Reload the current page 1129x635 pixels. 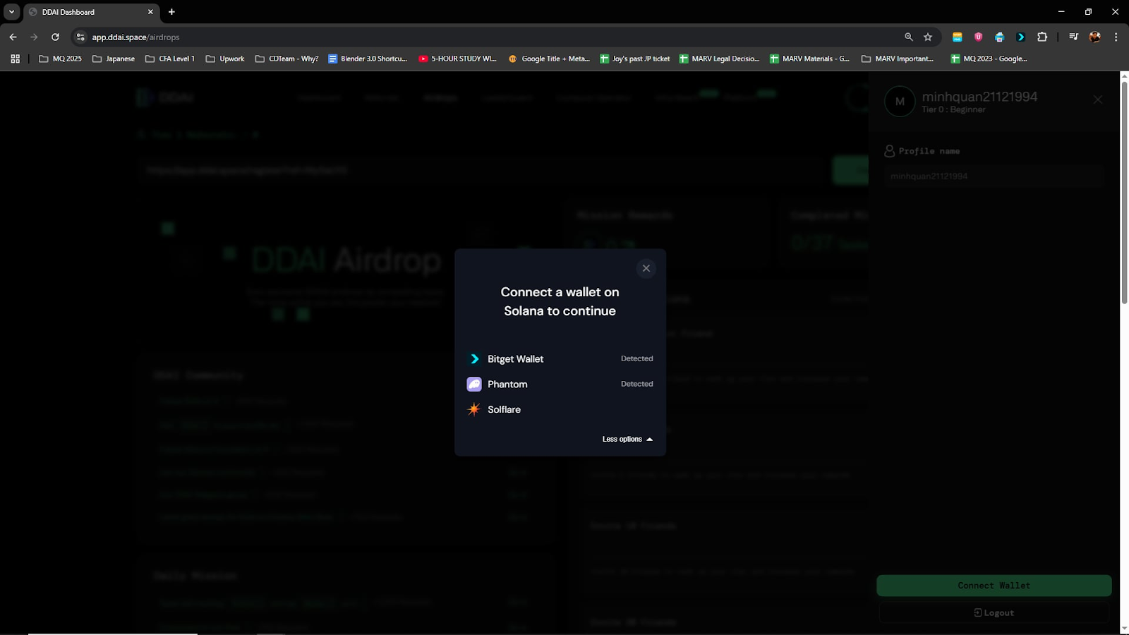(x=55, y=37)
